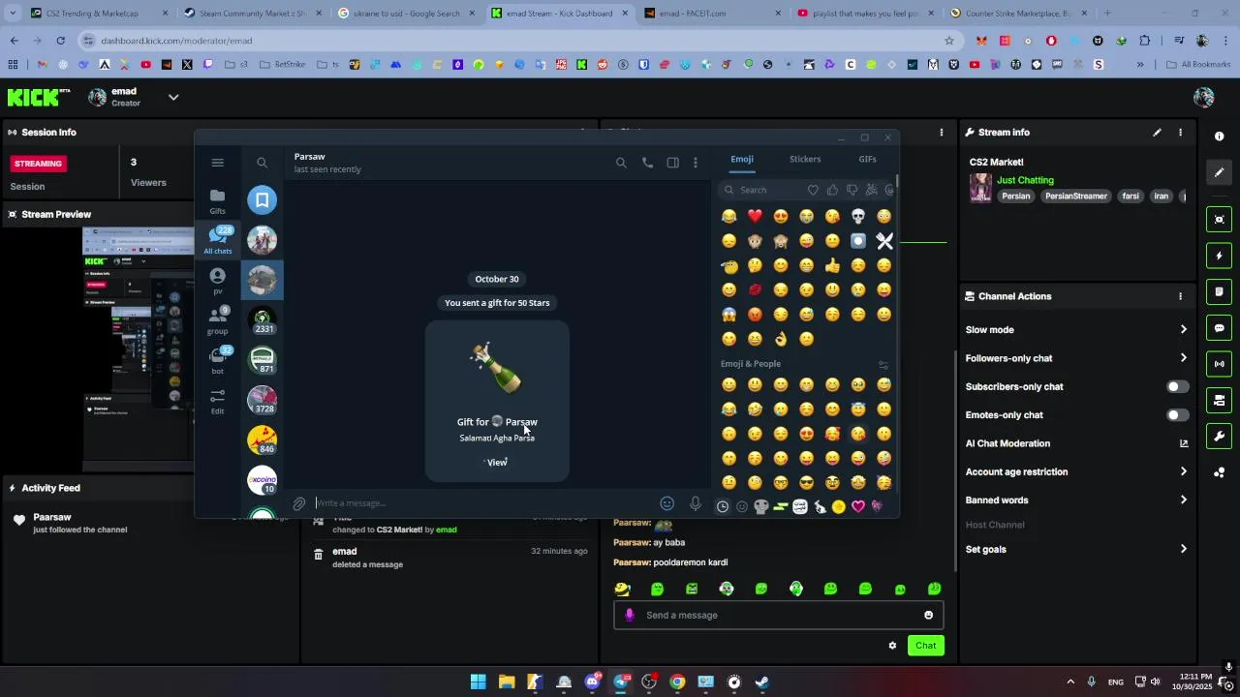Viewport: 1240px width, 697px height.
Task: Click the lightning bolt toolbar icon
Action: pyautogui.click(x=1220, y=256)
